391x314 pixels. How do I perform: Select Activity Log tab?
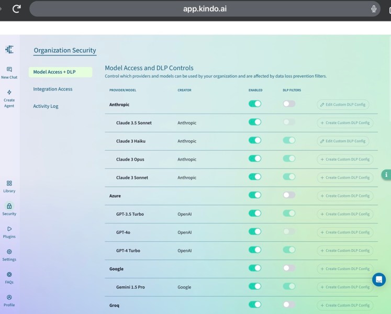[x=46, y=106]
